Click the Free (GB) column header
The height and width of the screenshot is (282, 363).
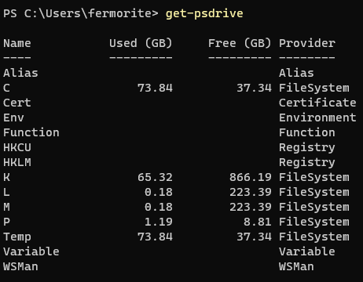(240, 43)
